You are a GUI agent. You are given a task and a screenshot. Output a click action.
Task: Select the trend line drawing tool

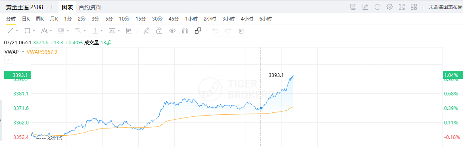click(x=10, y=30)
